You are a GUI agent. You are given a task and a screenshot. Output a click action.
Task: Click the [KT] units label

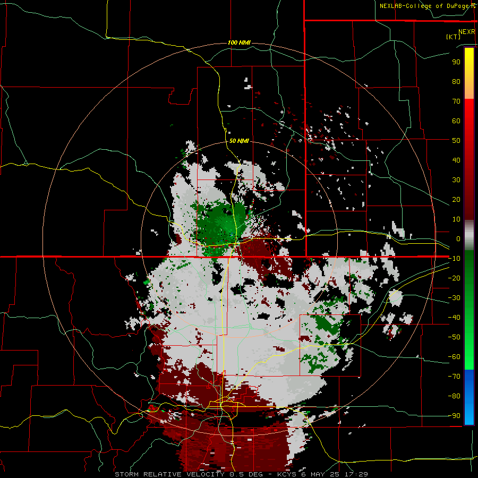453,37
